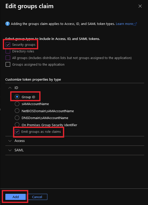The width and height of the screenshot is (148, 205).
Task: Uncheck the Security groups checkbox
Action: (8, 45)
